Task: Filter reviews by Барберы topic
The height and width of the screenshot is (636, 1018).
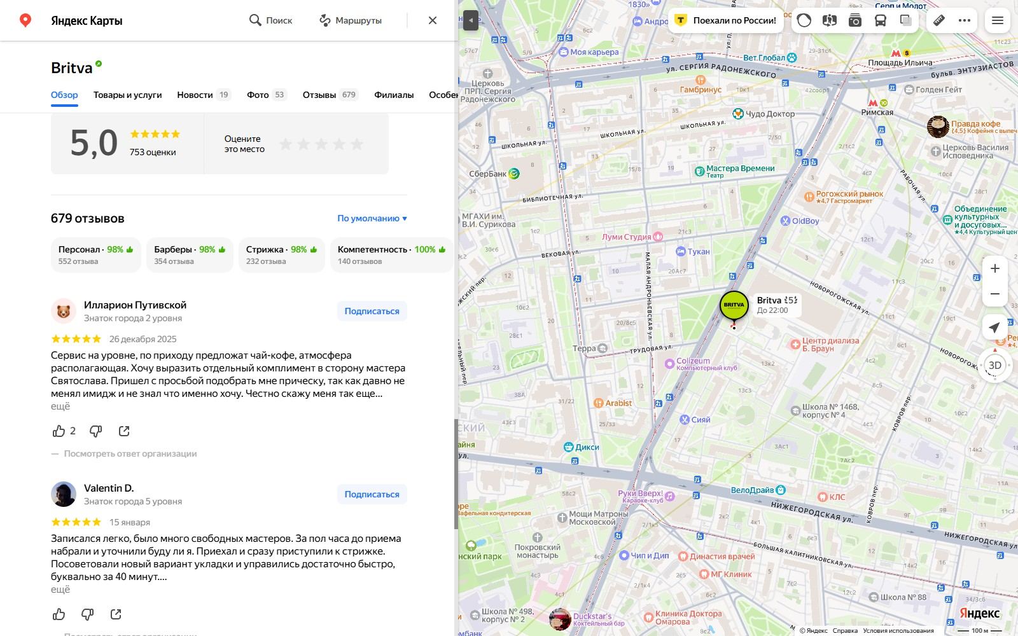Action: tap(190, 255)
